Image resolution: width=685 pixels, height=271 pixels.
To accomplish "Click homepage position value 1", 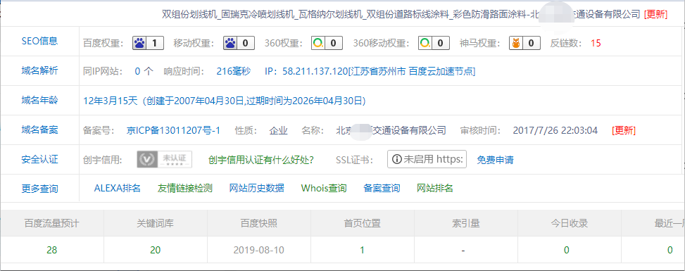I will point(362,251).
